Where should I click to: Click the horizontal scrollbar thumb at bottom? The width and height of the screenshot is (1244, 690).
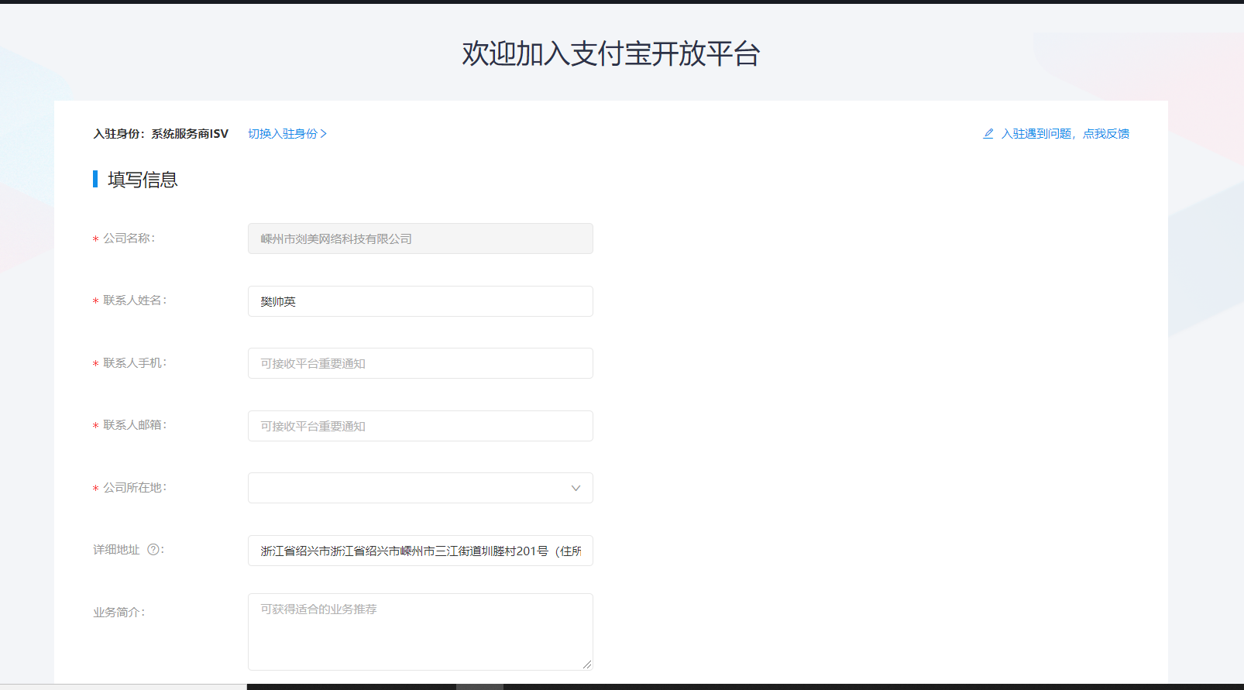[479, 686]
